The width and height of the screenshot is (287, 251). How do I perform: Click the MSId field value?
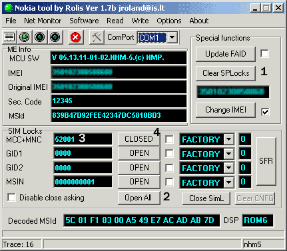click(x=119, y=115)
